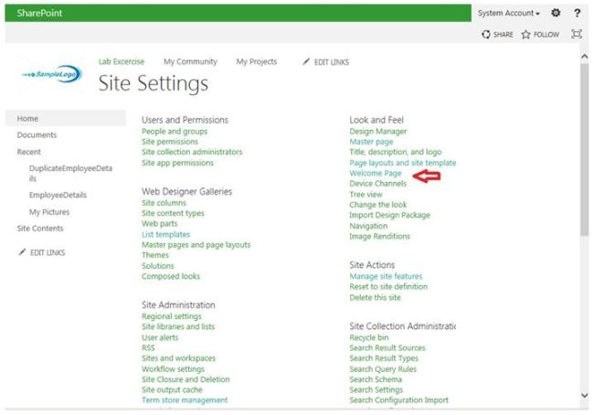The width and height of the screenshot is (594, 415).
Task: Click the help question mark icon
Action: pos(577,13)
